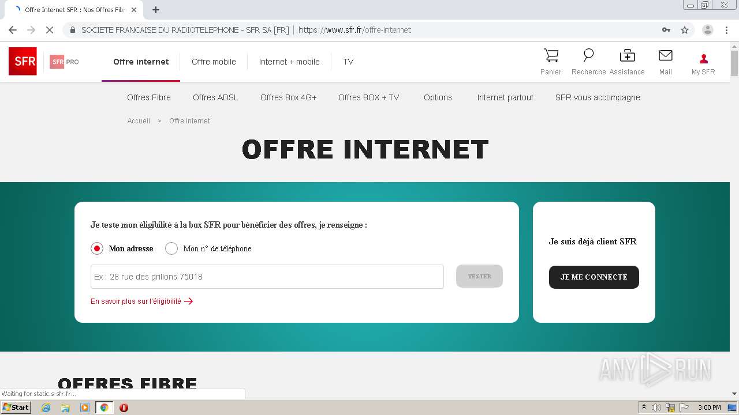Go back with Chrome back arrow
Image resolution: width=739 pixels, height=415 pixels.
[x=13, y=30]
